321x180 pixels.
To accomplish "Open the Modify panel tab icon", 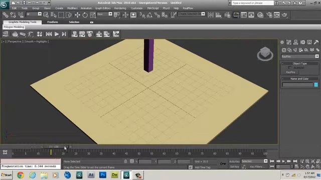I will tap(289, 42).
